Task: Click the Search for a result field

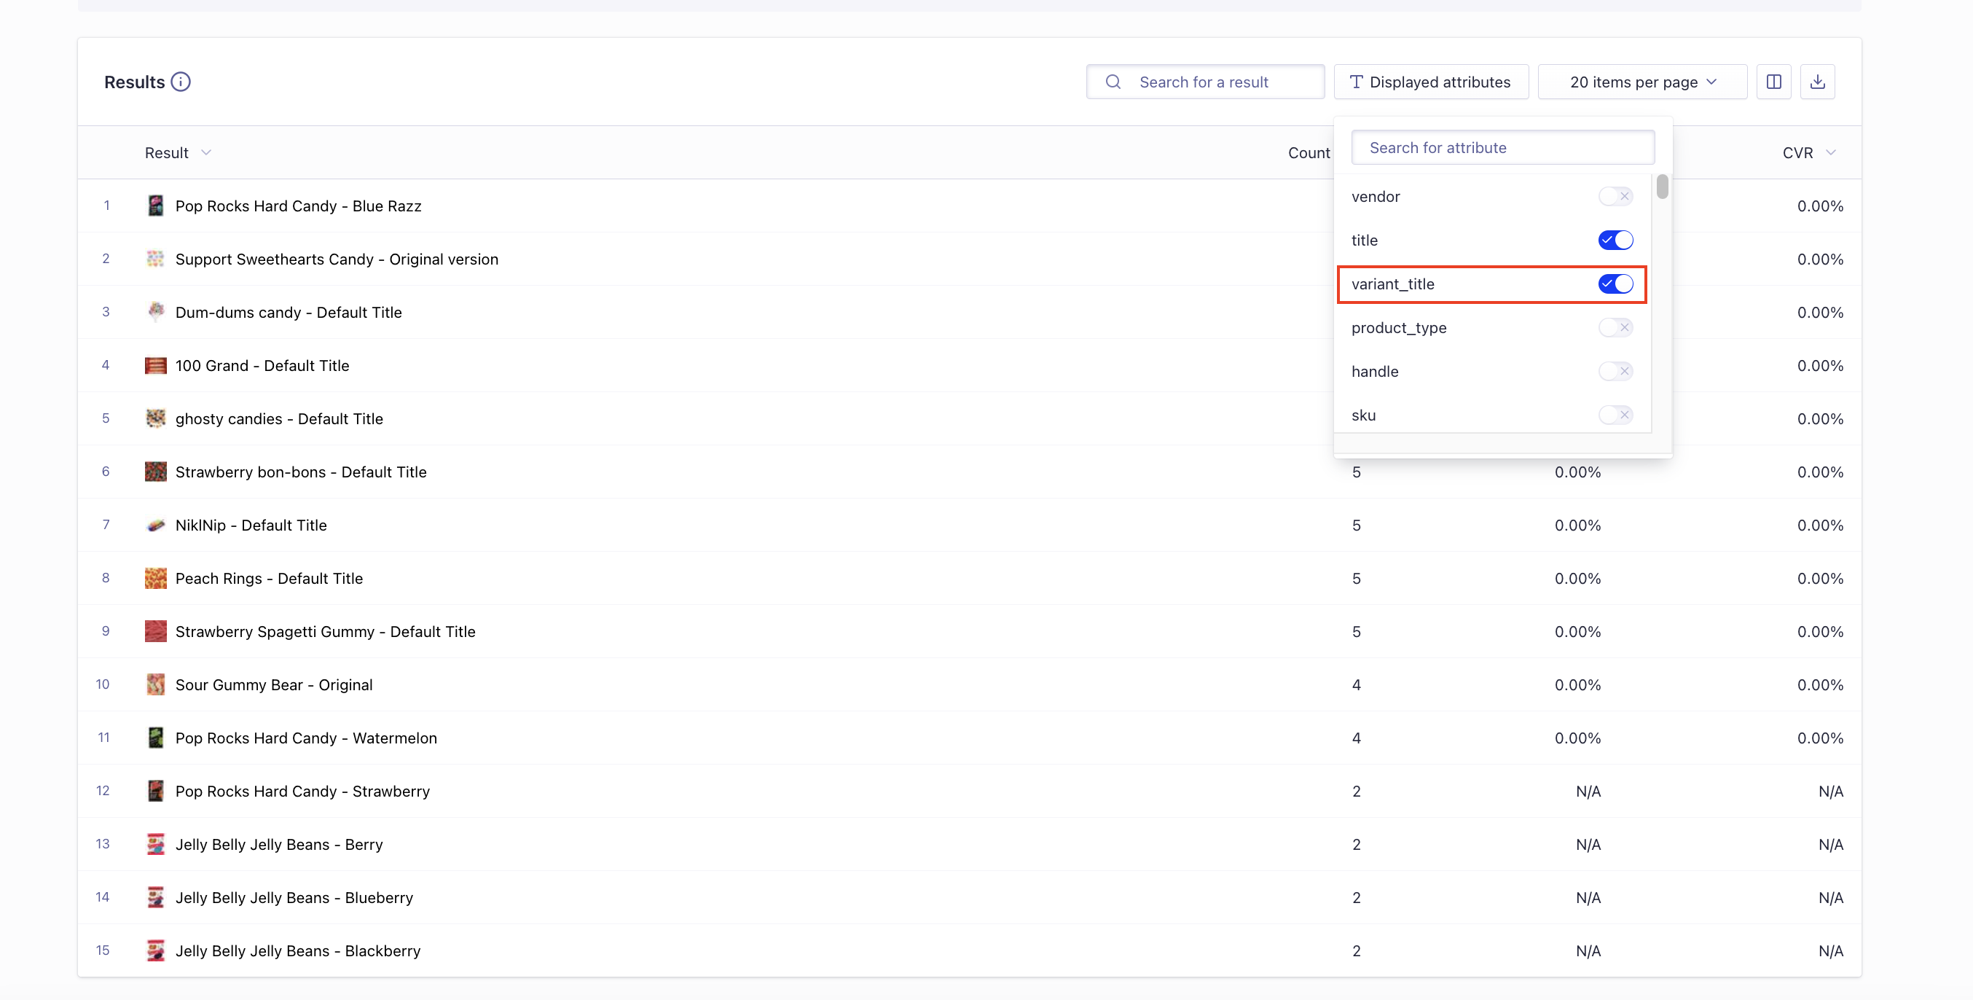Action: [x=1205, y=82]
